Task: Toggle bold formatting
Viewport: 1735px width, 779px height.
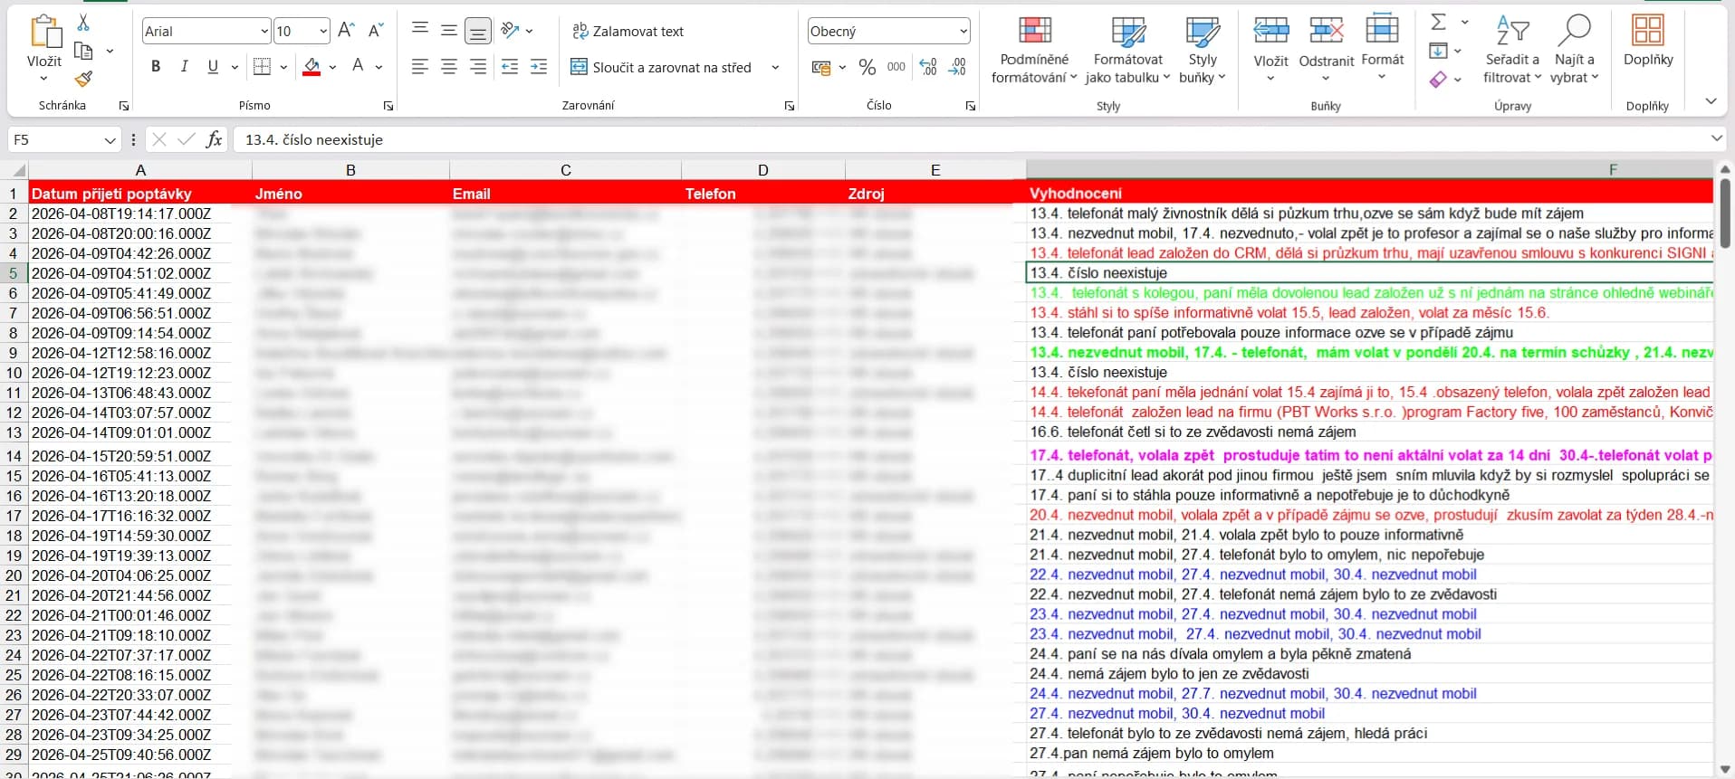Action: 156,66
